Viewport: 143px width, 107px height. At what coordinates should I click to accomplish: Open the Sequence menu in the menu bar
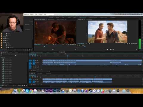[x=26, y=14]
